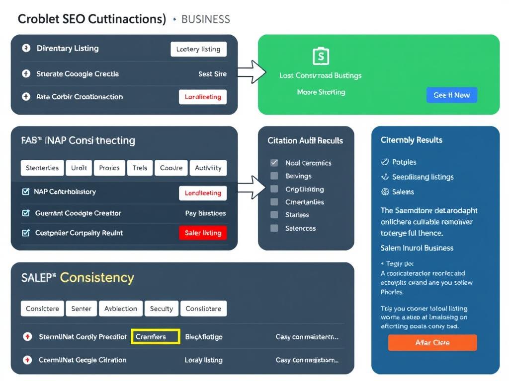
Task: Uncheck the Nool Ceromics checkbox
Action: point(274,162)
